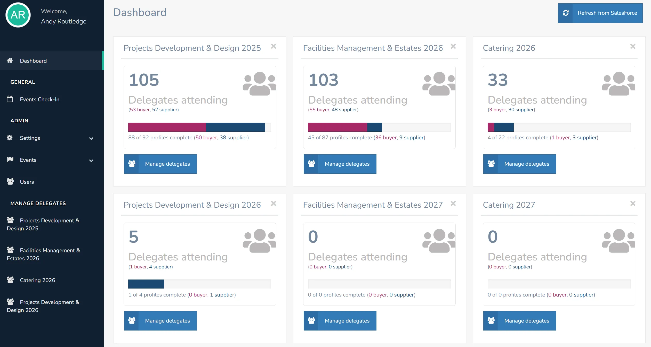
Task: Click the home icon beside Dashboard
Action: click(x=10, y=61)
